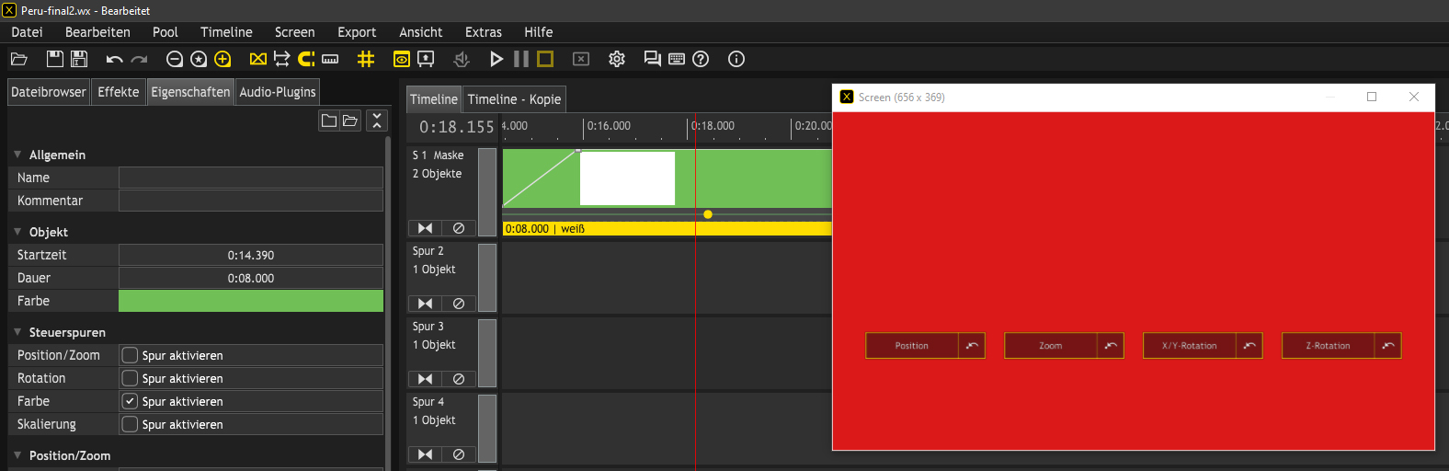Click the open folder icon in Eigenschaften panel

[x=350, y=121]
